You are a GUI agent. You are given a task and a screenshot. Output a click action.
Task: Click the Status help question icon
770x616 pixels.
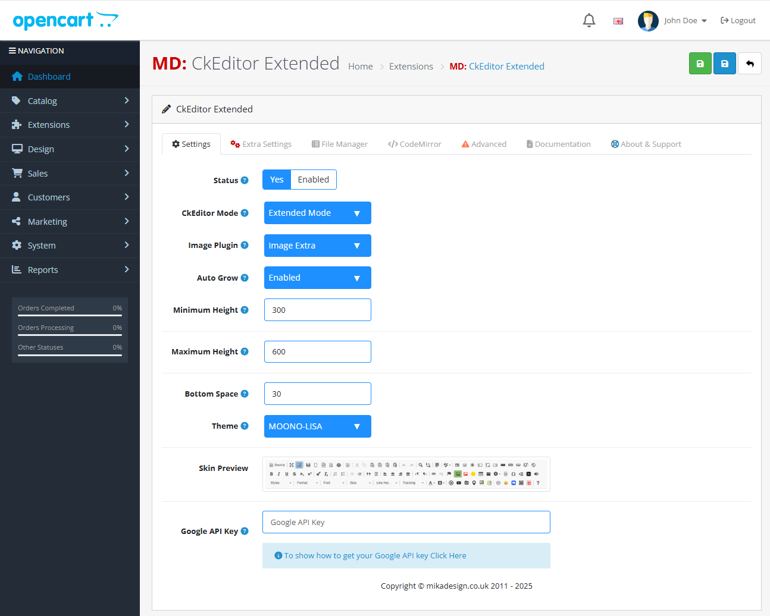coord(245,180)
